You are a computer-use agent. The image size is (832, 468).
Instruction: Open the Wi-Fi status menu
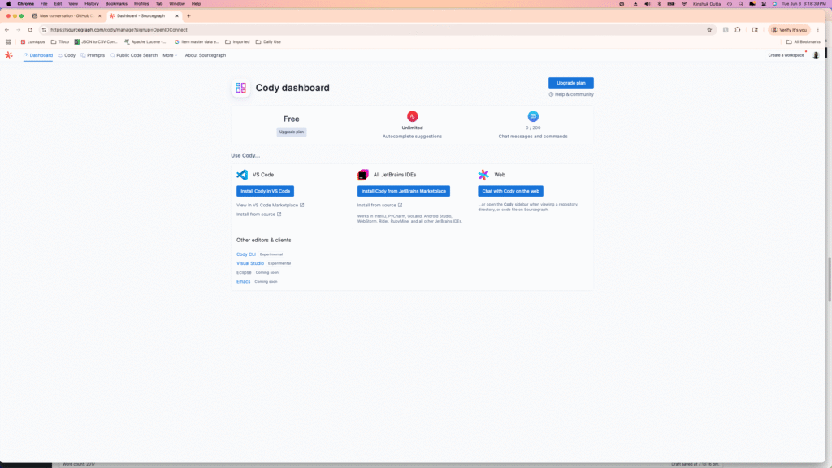point(684,4)
